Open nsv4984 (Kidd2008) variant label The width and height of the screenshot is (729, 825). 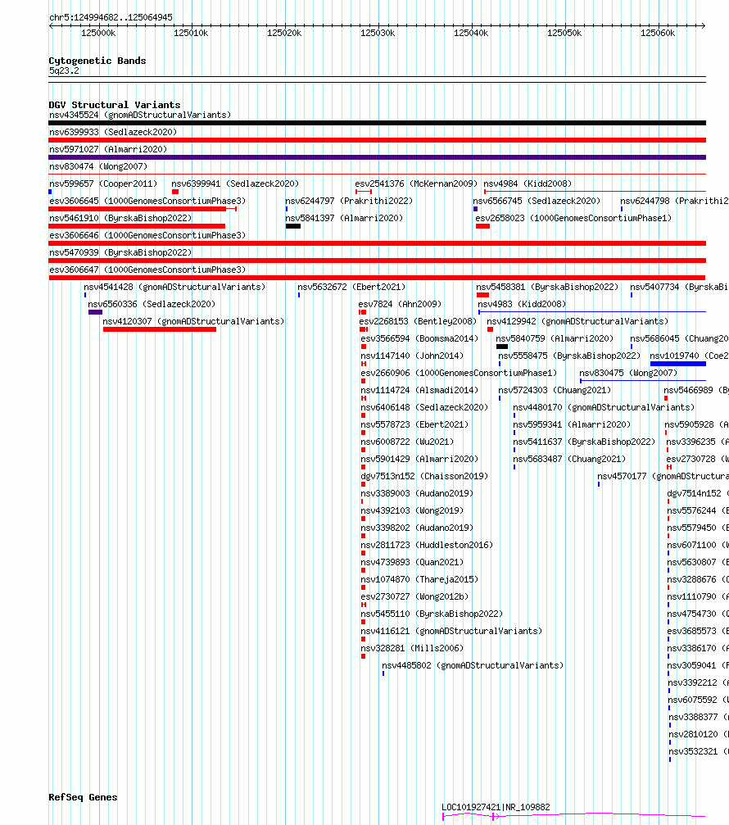[x=528, y=184]
